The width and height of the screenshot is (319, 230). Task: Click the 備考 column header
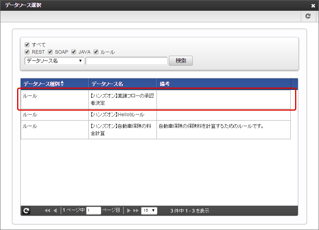pyautogui.click(x=223, y=84)
